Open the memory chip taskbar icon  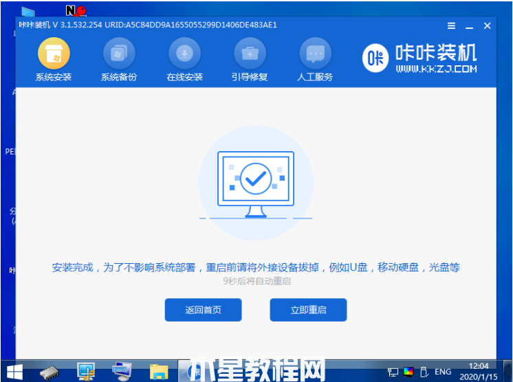point(50,372)
